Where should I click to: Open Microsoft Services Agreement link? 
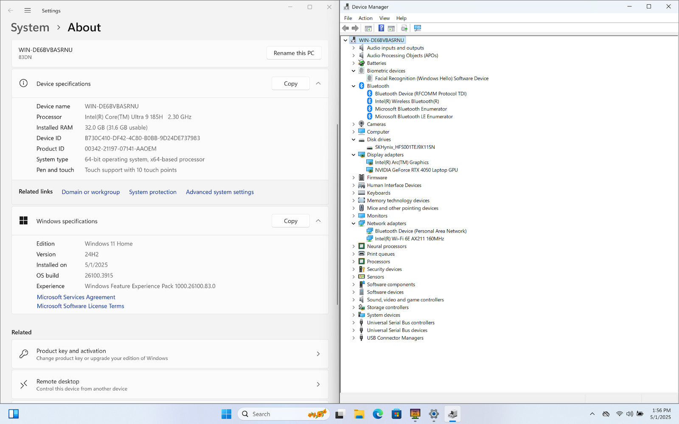click(x=76, y=297)
